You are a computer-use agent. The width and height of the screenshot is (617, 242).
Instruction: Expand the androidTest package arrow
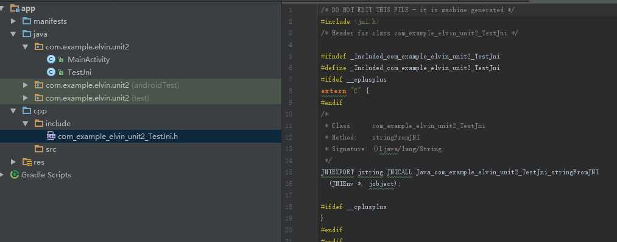pyautogui.click(x=26, y=85)
